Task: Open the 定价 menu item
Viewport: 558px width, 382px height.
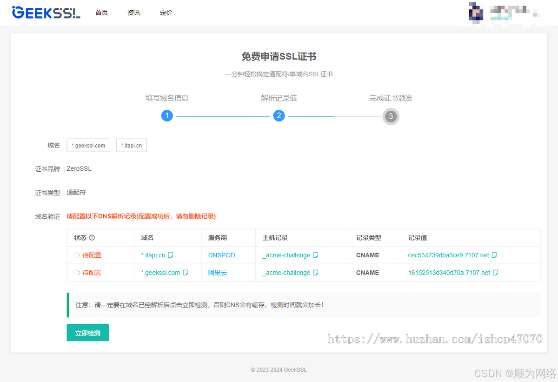Action: (166, 13)
